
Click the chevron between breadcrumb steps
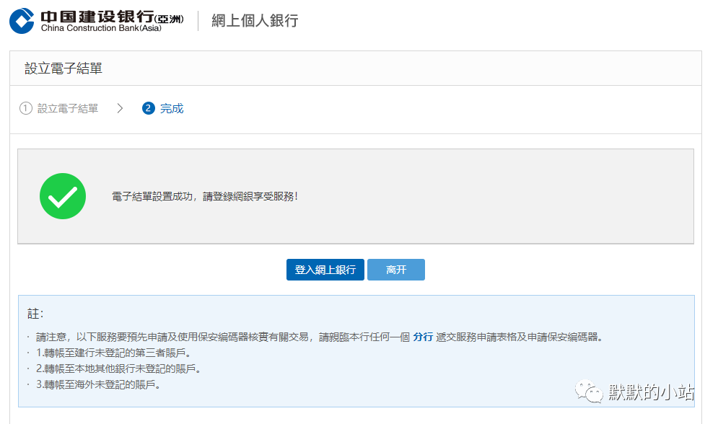coord(121,107)
